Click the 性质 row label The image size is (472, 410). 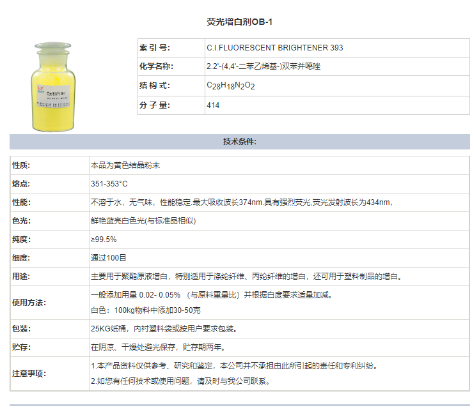point(22,165)
